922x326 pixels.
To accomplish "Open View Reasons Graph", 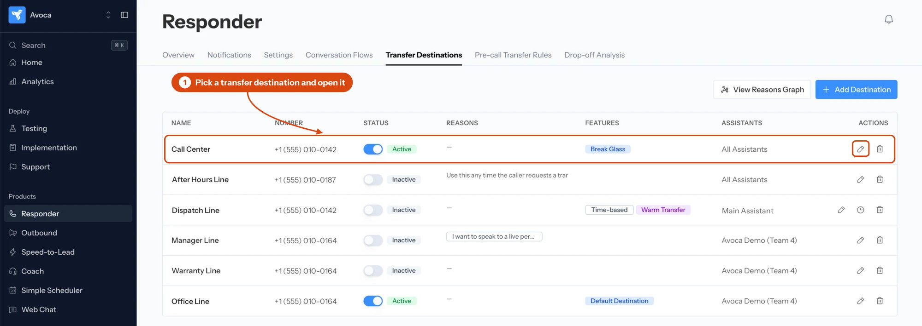I will tap(762, 90).
